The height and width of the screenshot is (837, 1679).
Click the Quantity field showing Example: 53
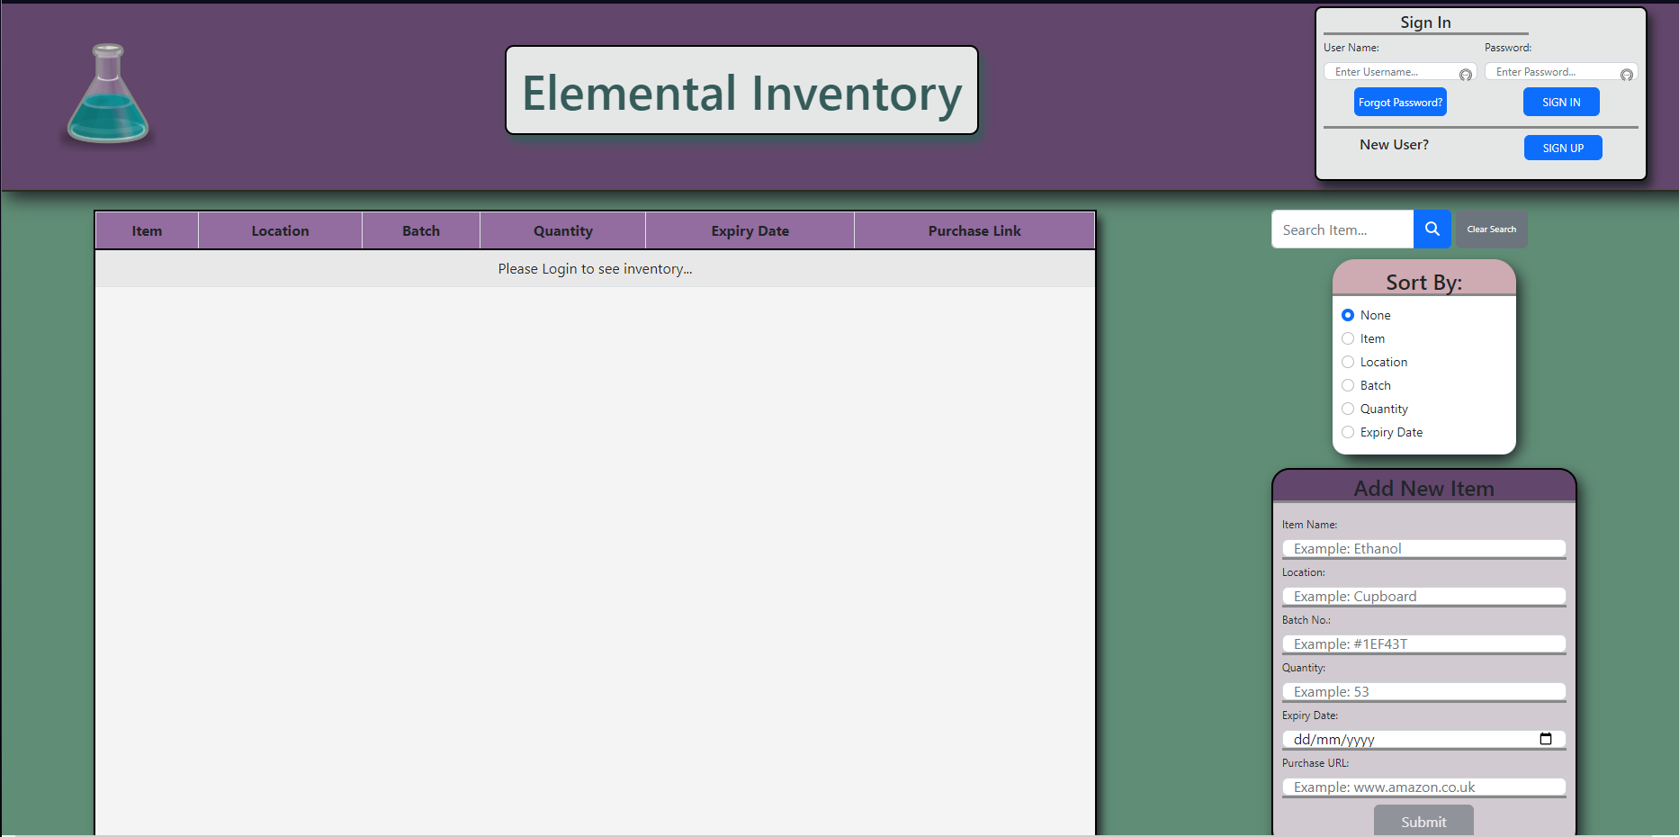tap(1423, 691)
